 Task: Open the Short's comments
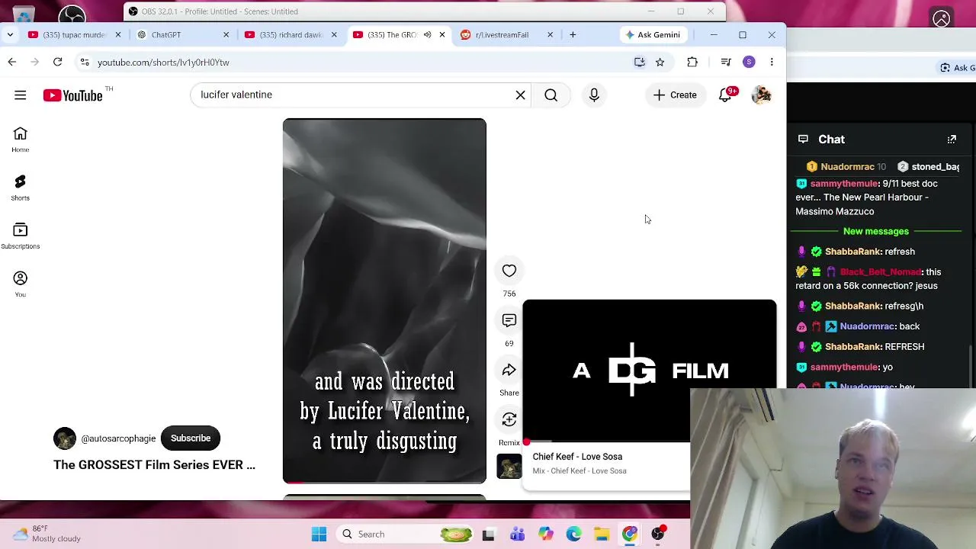click(x=509, y=320)
